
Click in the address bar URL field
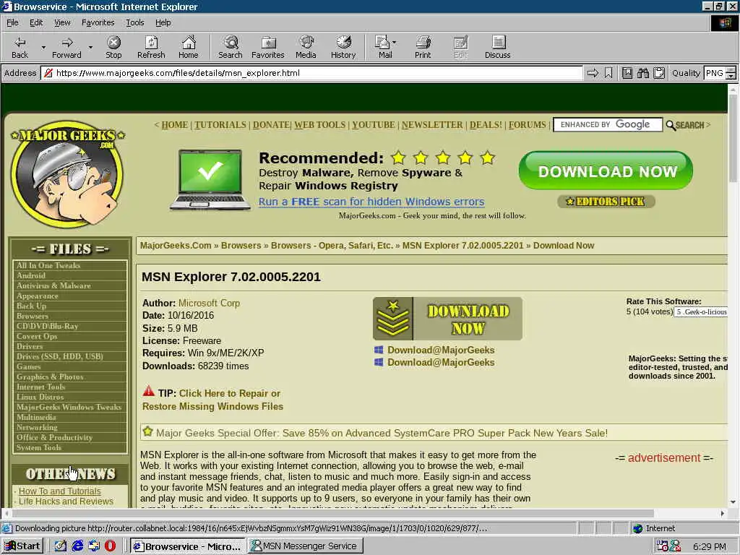tap(311, 73)
